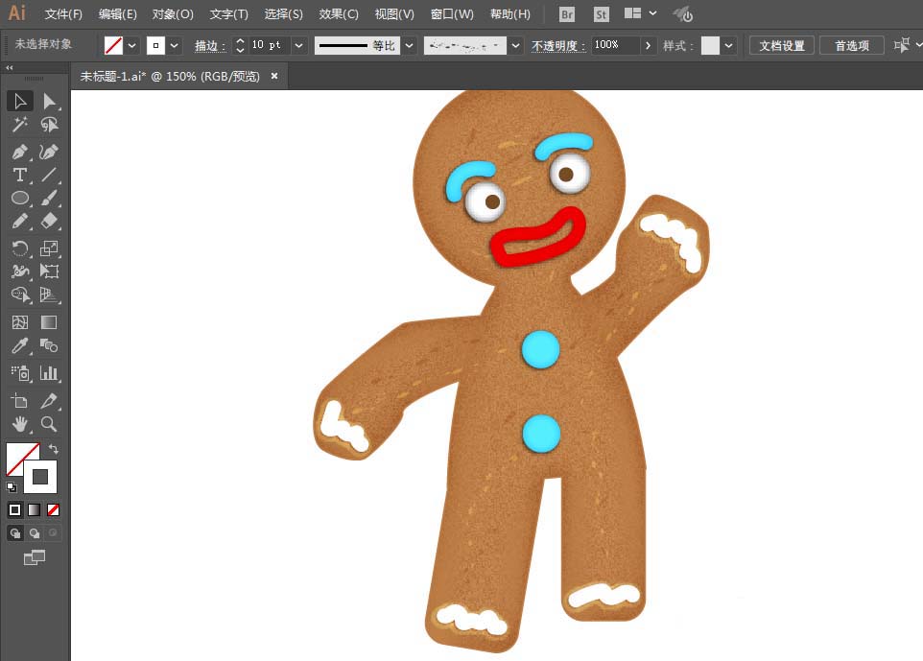Select the Gradient tool
The height and width of the screenshot is (661, 923).
coord(50,322)
